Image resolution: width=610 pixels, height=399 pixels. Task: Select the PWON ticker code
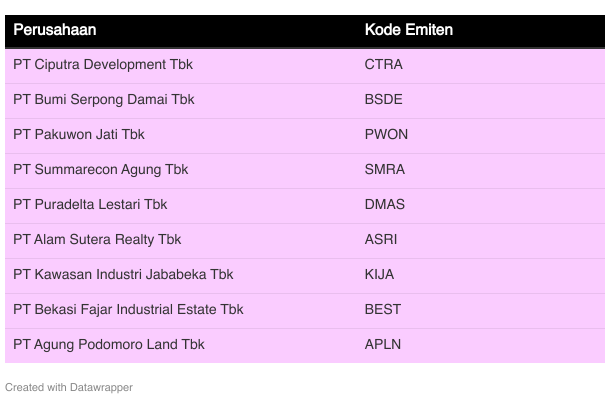(386, 134)
